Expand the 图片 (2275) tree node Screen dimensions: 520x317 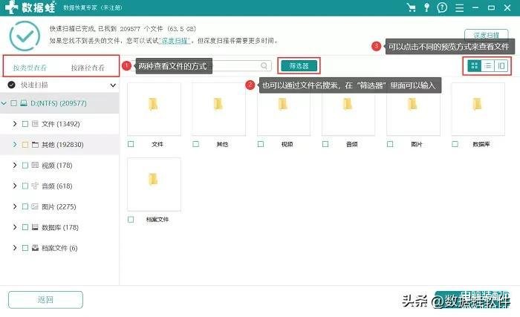click(15, 206)
